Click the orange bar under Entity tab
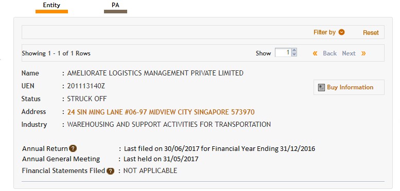Viewport: 400px width, 191px height. [51, 11]
